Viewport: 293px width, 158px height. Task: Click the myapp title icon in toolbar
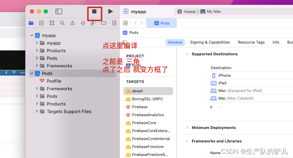(126, 11)
